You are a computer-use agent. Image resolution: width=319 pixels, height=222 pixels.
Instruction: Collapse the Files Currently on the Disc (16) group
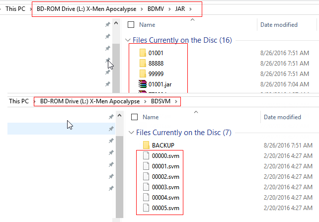click(x=128, y=40)
